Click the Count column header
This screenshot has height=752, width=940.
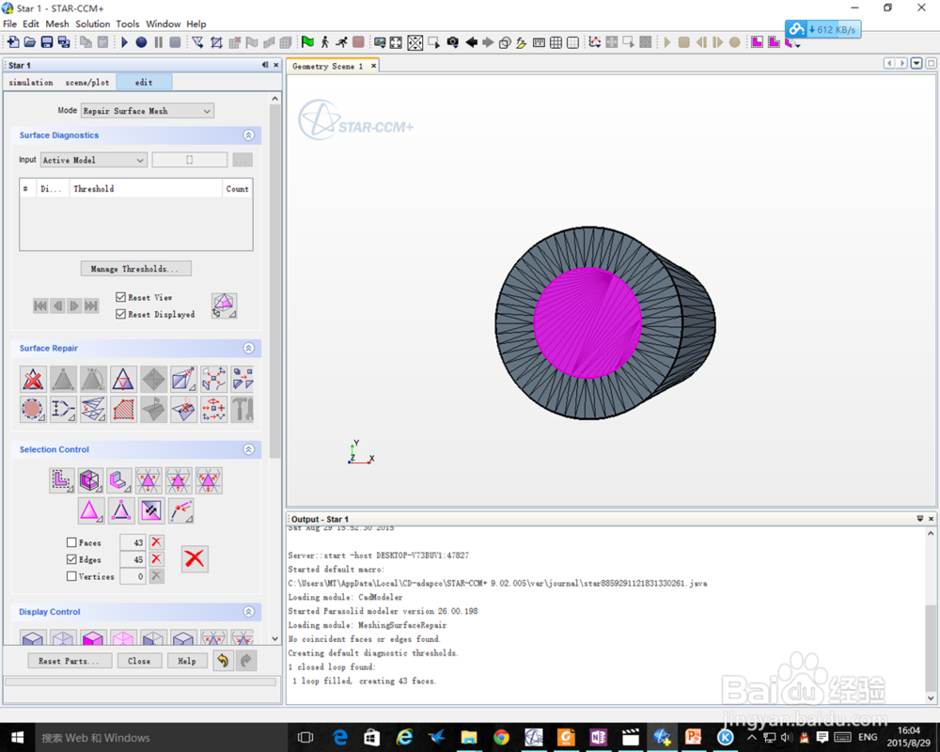[x=238, y=189]
